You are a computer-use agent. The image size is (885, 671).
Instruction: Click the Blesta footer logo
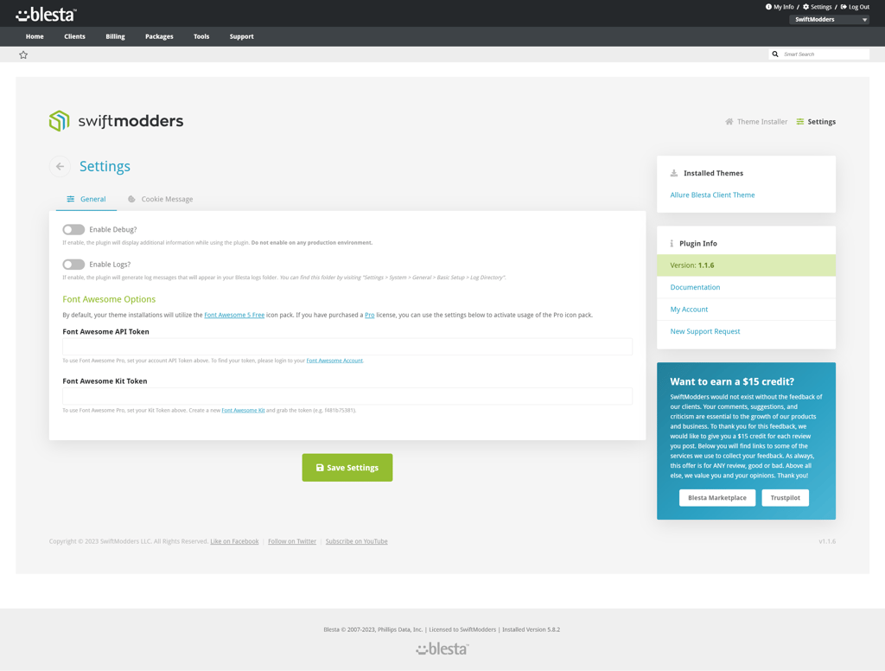pyautogui.click(x=442, y=649)
